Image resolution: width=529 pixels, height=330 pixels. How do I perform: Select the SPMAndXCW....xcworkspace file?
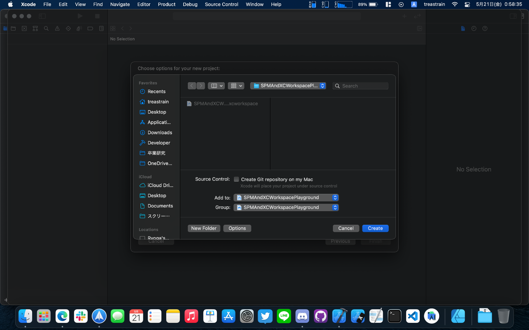coord(226,104)
